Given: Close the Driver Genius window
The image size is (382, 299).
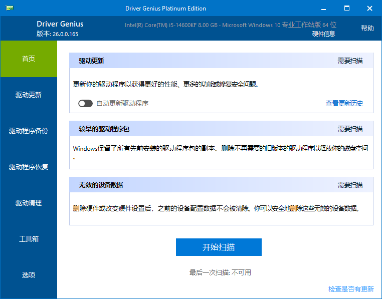Looking at the screenshot, I should click(369, 9).
